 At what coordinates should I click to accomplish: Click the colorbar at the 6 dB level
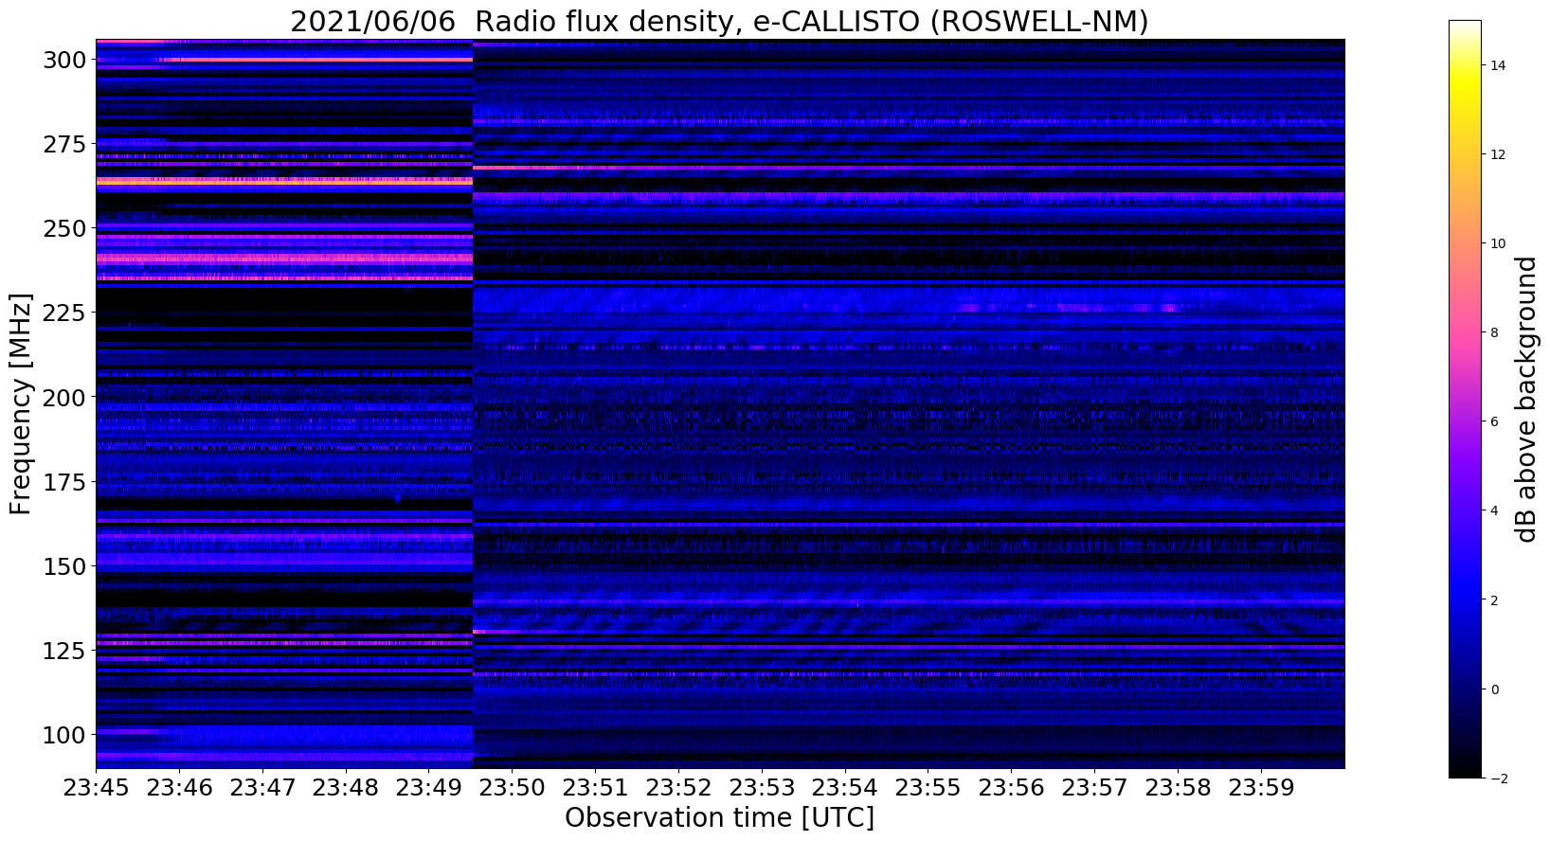tap(1465, 421)
